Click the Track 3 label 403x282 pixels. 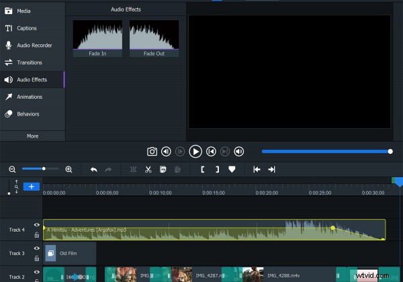point(17,253)
